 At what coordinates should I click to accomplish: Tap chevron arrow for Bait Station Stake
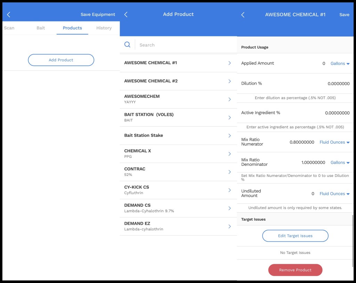click(229, 136)
